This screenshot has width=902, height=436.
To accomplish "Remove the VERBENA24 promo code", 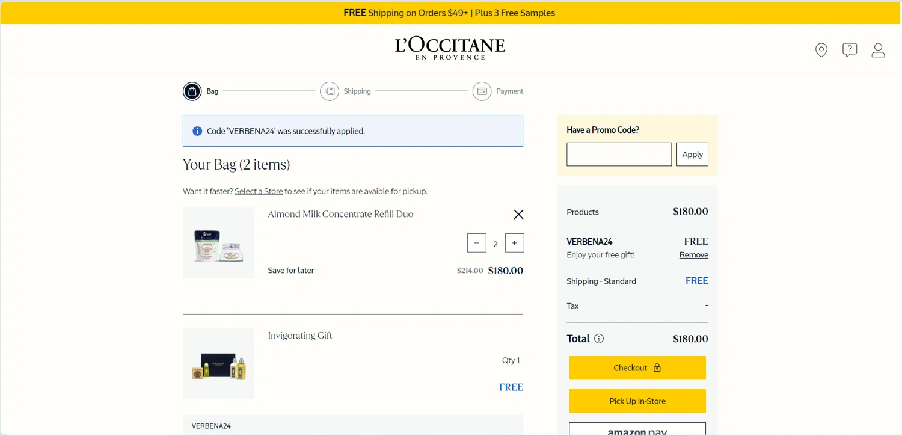I will tap(694, 255).
